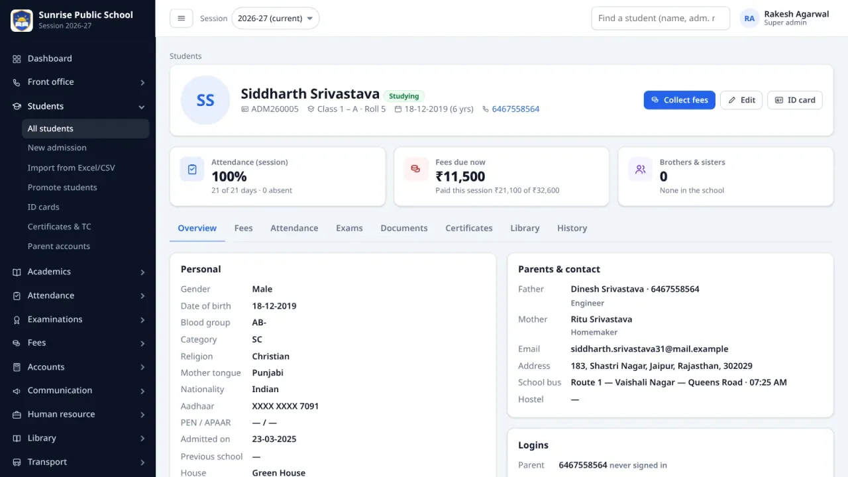This screenshot has width=848, height=477.
Task: Open New admission in sidebar
Action: click(x=85, y=148)
